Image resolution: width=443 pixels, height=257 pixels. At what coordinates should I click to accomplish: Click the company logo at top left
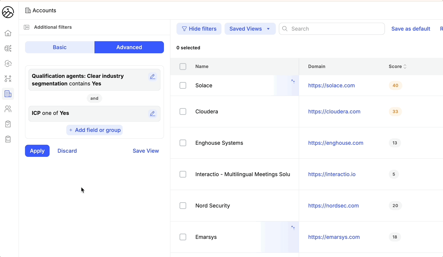coord(8,12)
